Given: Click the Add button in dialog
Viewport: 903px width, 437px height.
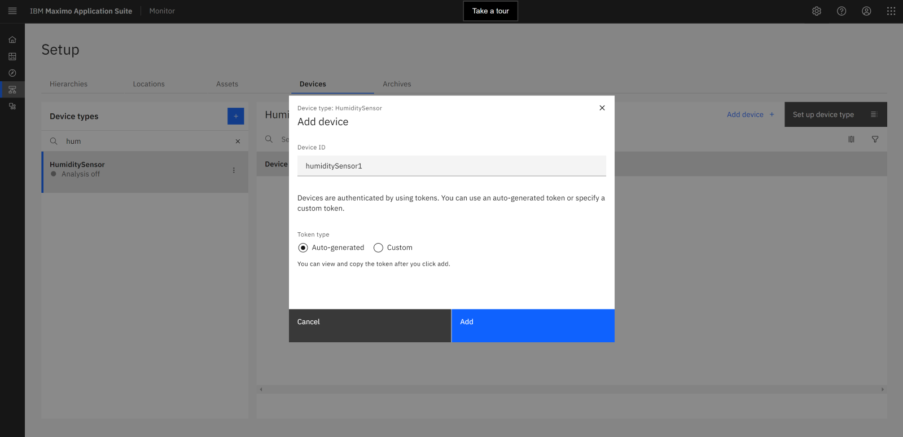Looking at the screenshot, I should 532,325.
